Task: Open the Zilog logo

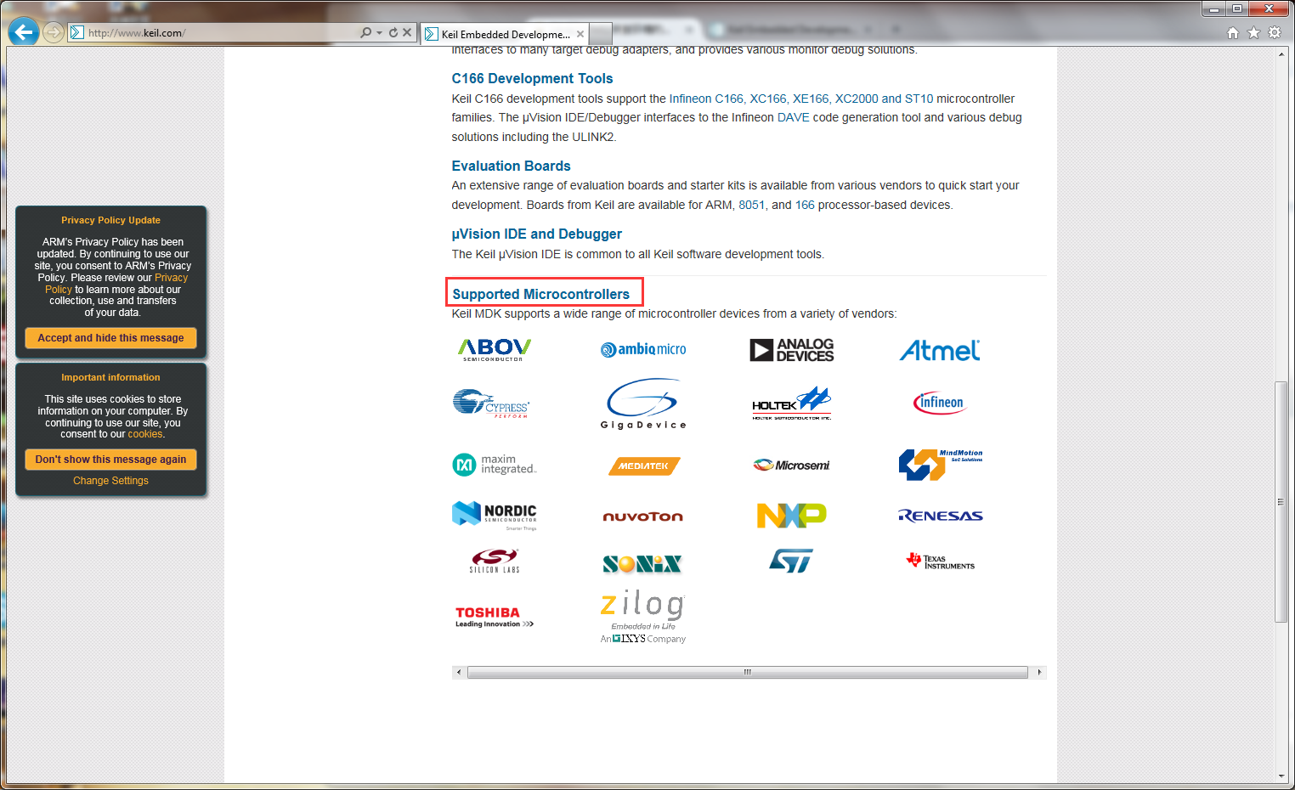Action: click(x=643, y=617)
